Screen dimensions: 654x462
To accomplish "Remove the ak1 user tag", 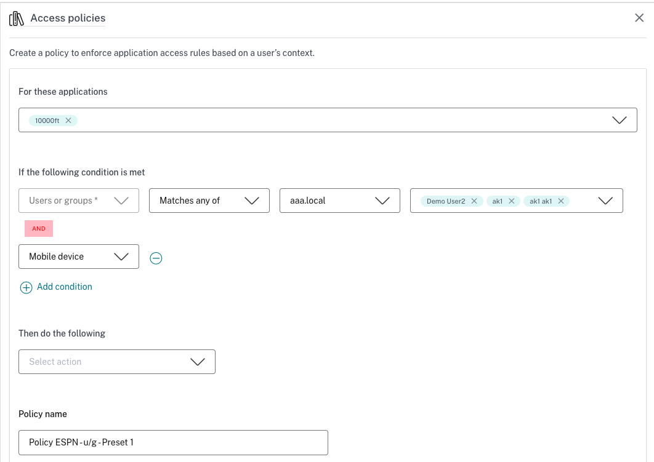I will 511,201.
